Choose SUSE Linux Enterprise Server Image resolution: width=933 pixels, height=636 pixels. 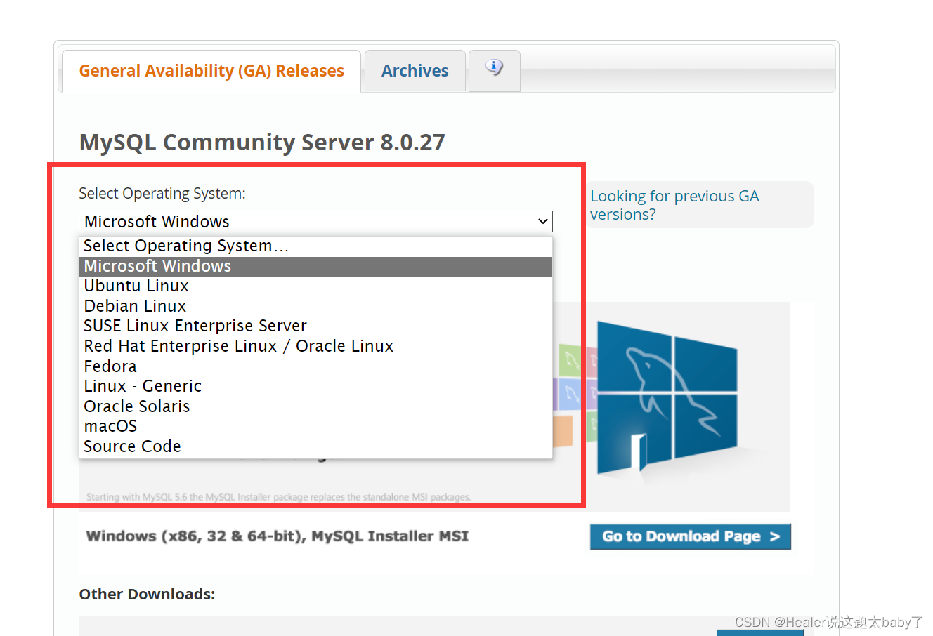tap(315, 326)
